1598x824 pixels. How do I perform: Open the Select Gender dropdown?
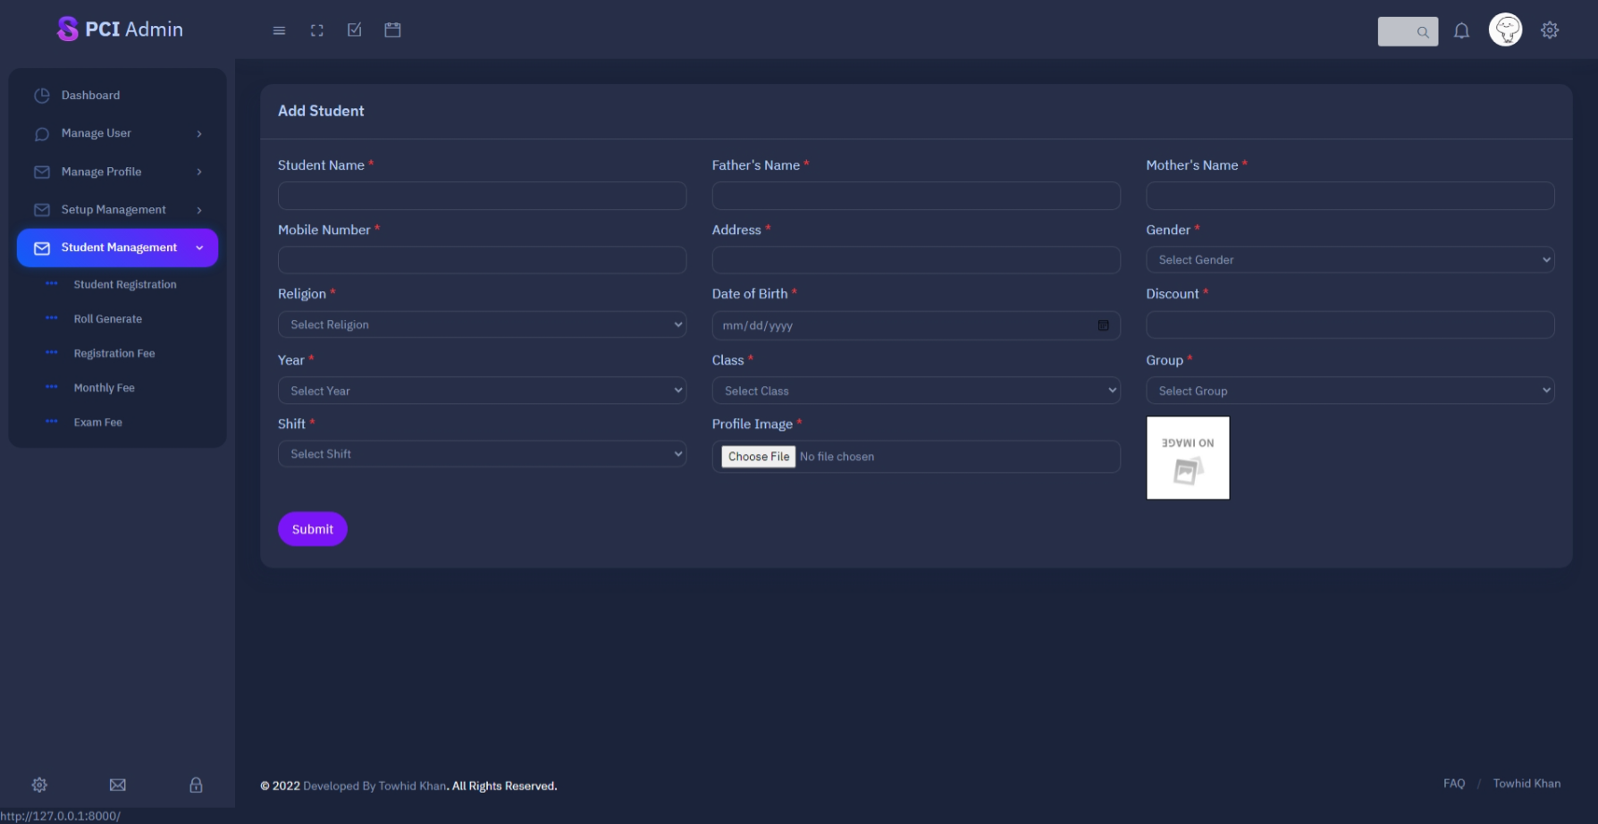click(x=1350, y=259)
